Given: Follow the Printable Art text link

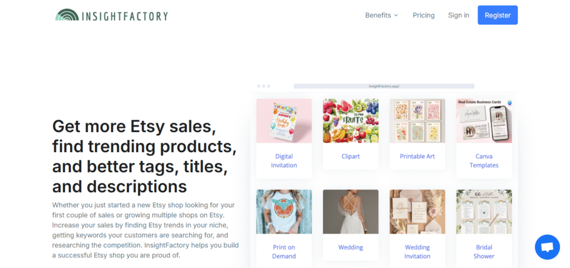Looking at the screenshot, I should (417, 157).
